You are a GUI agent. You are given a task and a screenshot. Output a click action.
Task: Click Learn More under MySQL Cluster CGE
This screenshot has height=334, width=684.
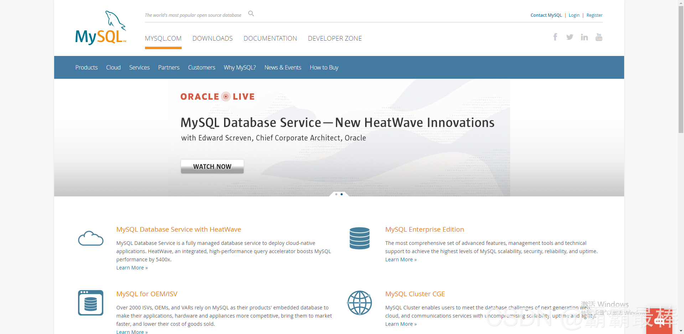[x=401, y=324]
